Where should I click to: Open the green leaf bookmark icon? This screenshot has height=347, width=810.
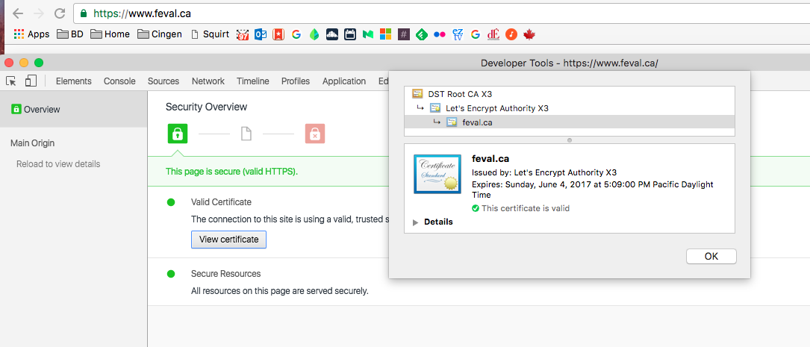[x=314, y=34]
